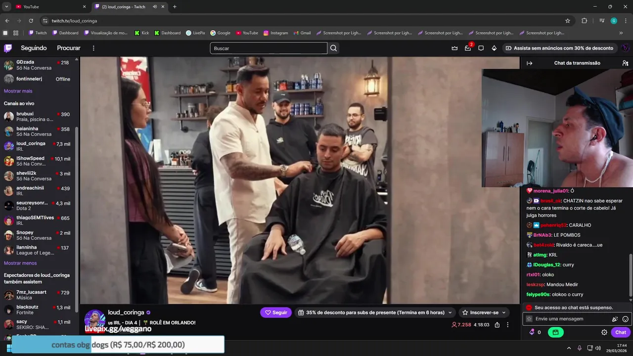
Task: Open the chat community users icon
Action: (x=625, y=63)
